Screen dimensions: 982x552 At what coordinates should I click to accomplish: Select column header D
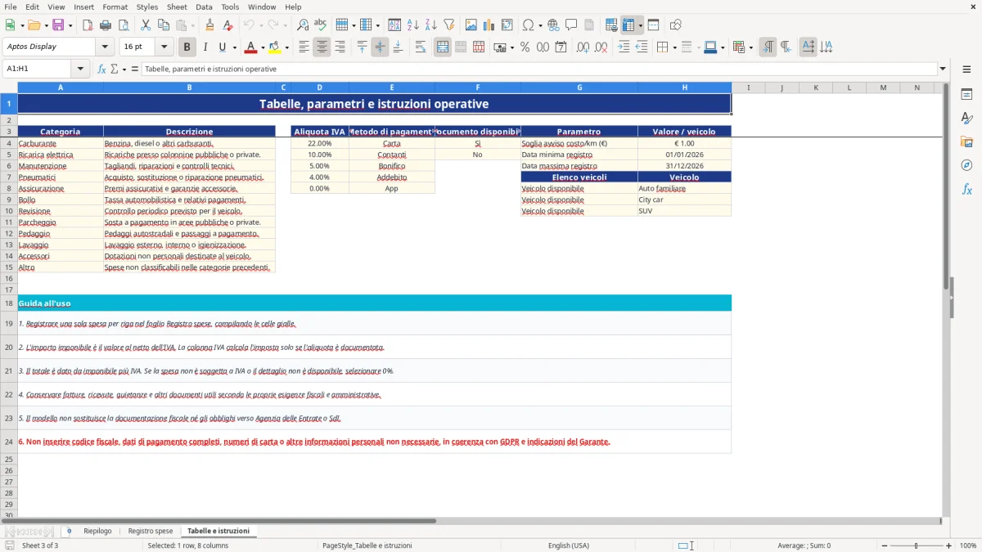[x=319, y=88]
